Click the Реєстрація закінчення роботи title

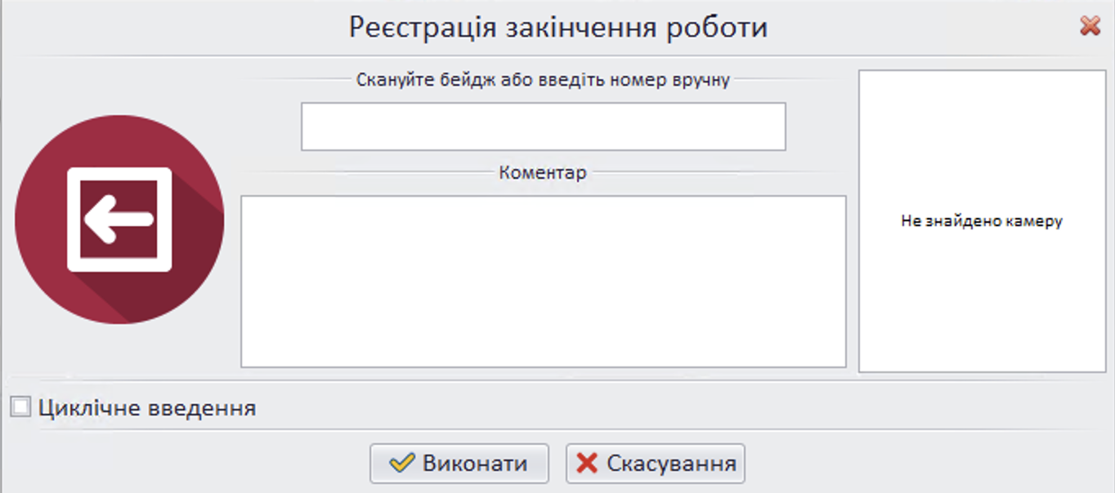click(557, 27)
